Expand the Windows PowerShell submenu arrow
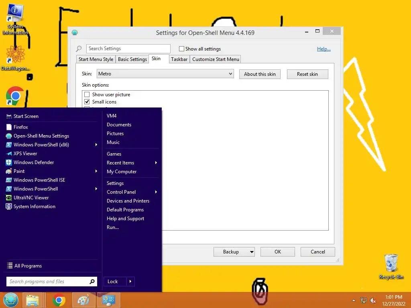This screenshot has height=308, width=411. pyautogui.click(x=96, y=188)
